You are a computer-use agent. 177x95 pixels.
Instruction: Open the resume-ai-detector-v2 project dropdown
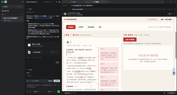(32, 2)
